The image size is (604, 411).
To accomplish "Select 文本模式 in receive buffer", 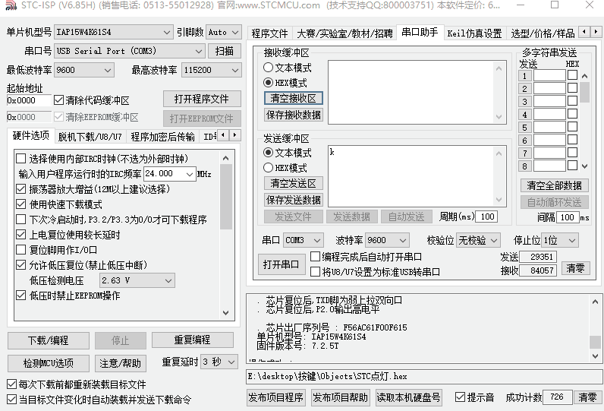I will click(269, 68).
